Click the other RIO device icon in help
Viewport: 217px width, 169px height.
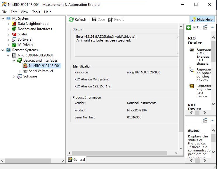pyautogui.click(x=192, y=86)
